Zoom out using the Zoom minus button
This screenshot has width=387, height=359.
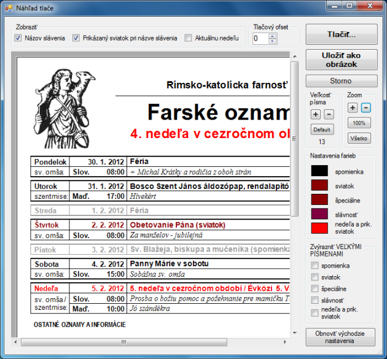pyautogui.click(x=365, y=108)
